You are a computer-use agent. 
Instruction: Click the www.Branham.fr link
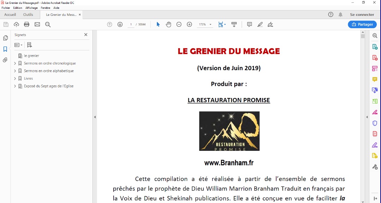[x=229, y=163]
